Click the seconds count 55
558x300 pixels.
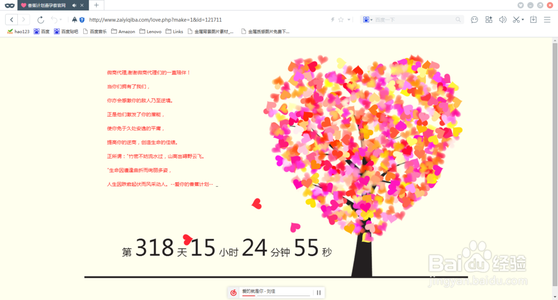pos(306,248)
